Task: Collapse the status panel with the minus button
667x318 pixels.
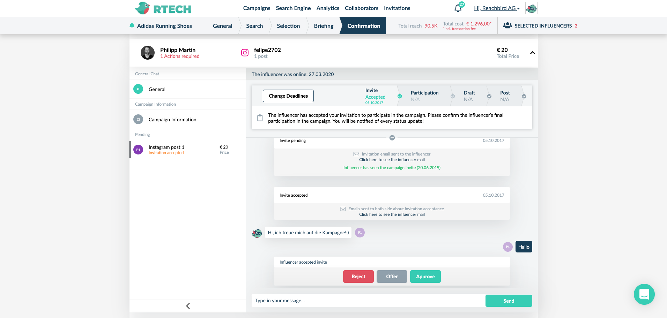Action: pyautogui.click(x=392, y=138)
